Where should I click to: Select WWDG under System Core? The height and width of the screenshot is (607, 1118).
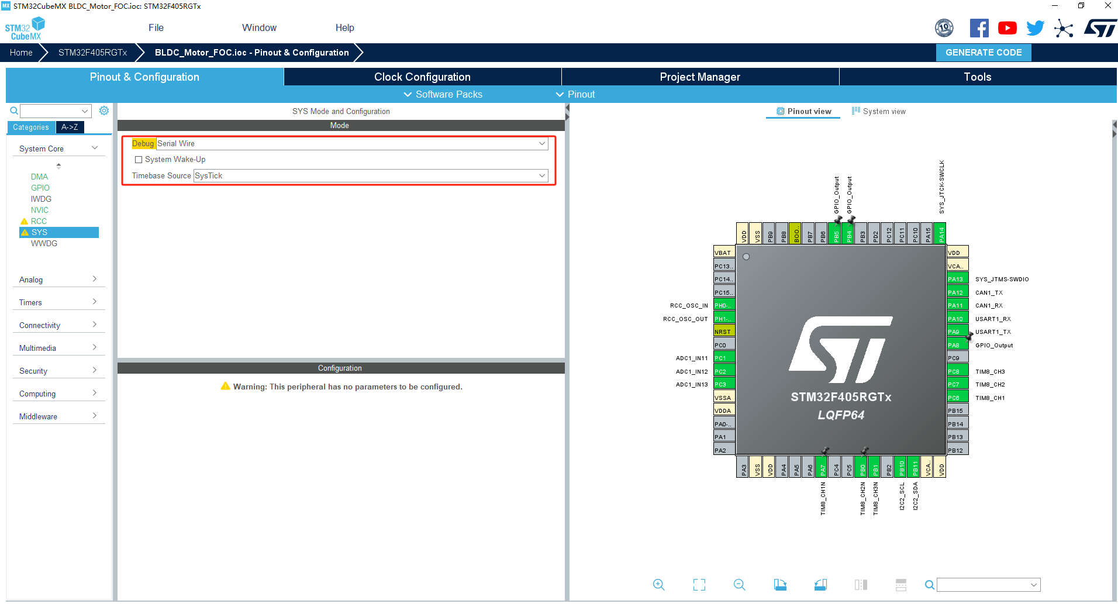pos(44,243)
